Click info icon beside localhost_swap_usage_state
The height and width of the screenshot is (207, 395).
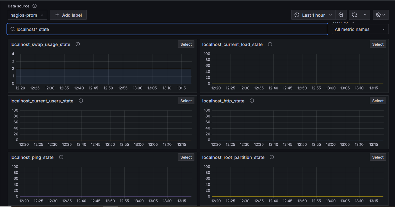pyautogui.click(x=78, y=44)
